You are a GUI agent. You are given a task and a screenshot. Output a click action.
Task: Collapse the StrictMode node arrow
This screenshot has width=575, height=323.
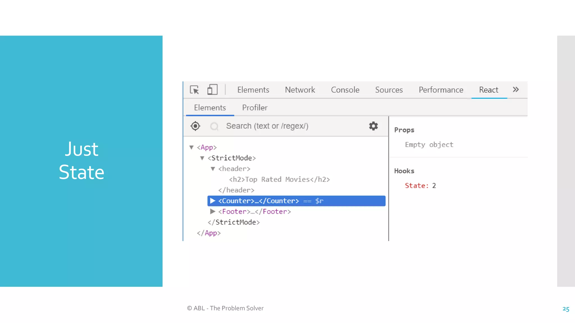point(202,158)
